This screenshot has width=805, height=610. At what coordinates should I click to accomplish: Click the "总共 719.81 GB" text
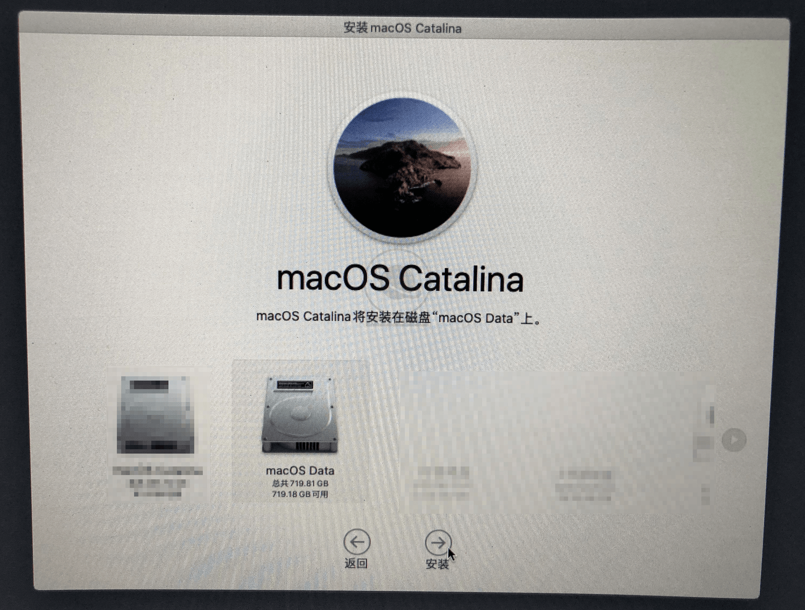[x=300, y=484]
